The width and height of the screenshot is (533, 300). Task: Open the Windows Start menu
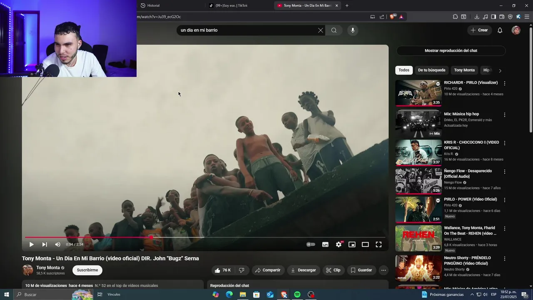[x=6, y=295]
